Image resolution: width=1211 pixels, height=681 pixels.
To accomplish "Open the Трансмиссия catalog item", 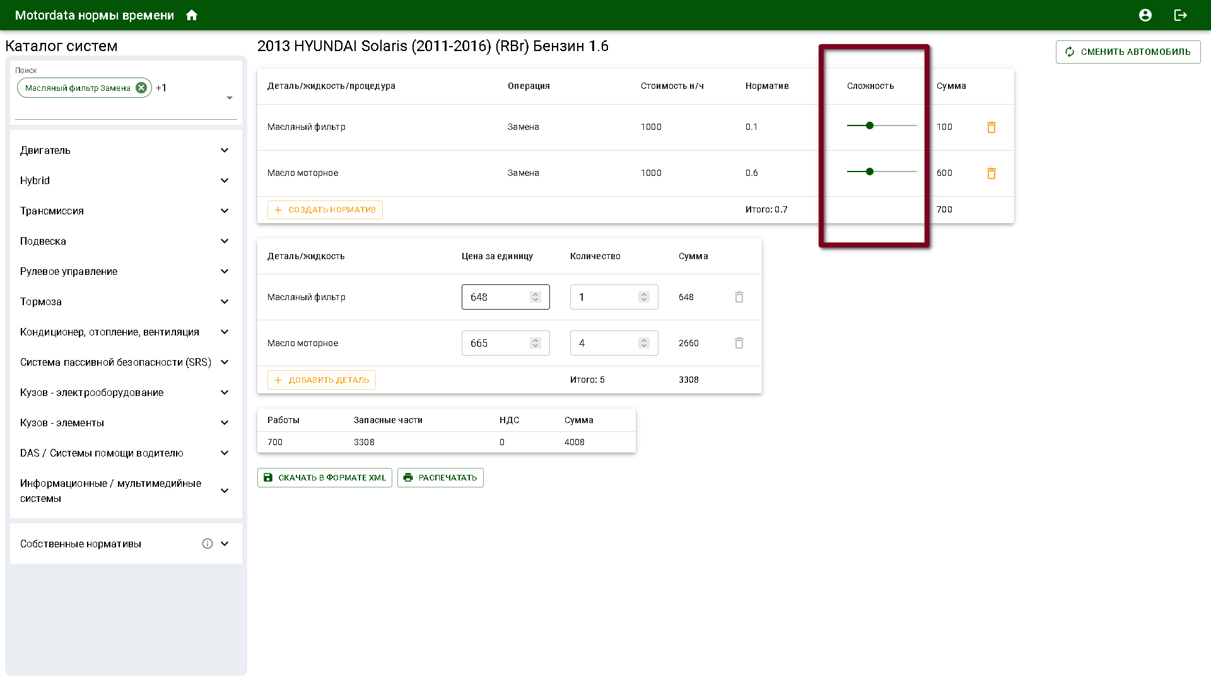I will click(52, 211).
